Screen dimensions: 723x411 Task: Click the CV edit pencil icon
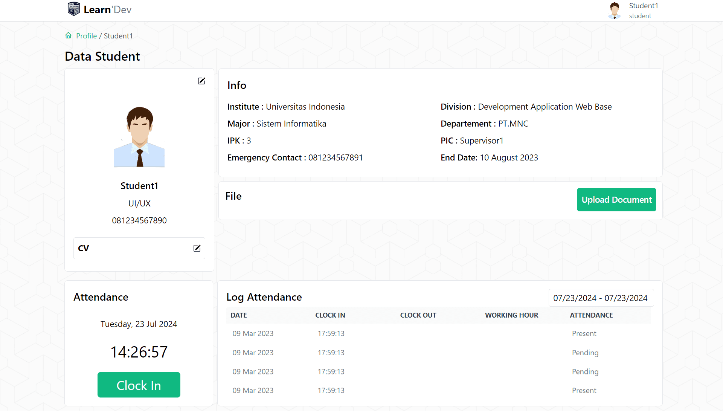click(x=197, y=248)
